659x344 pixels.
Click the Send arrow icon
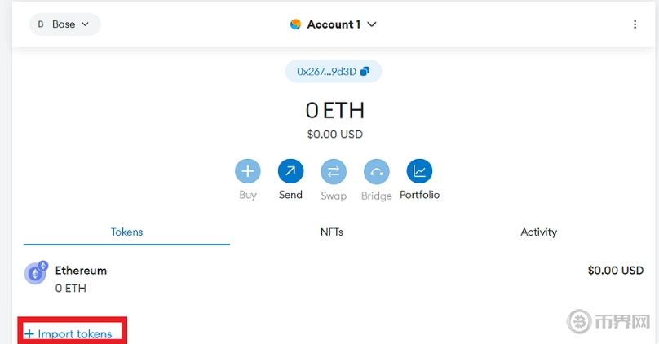[290, 171]
